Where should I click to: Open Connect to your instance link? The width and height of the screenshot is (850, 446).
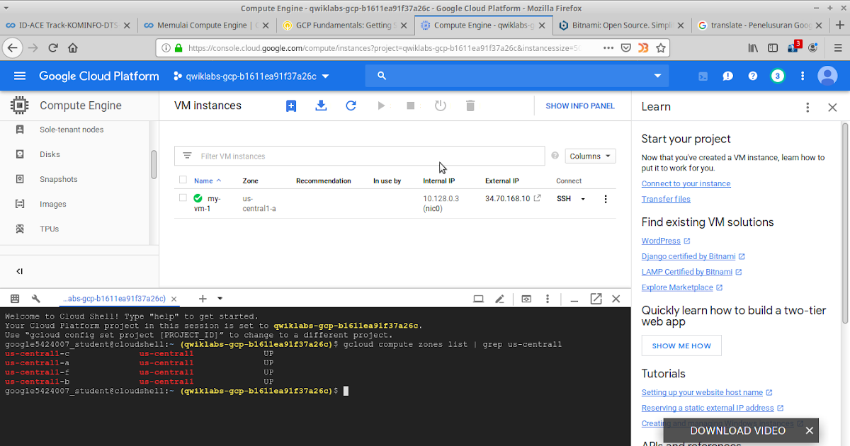point(686,183)
